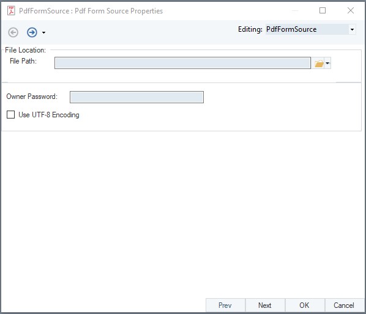Click the PDF icon in title bar

(11, 11)
